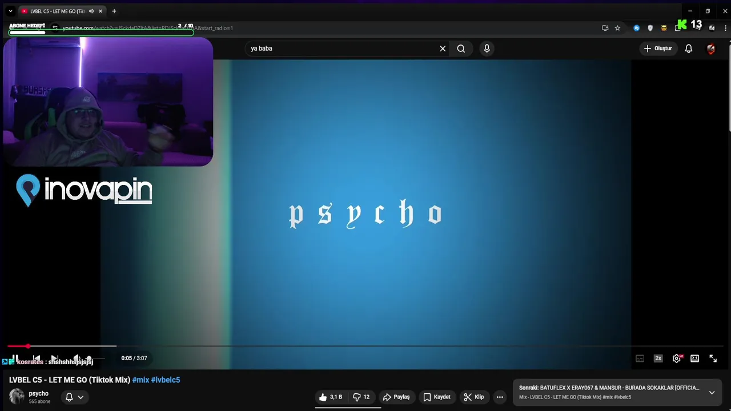Click the Oluştur create button
Viewport: 731px width, 411px height.
[658, 49]
